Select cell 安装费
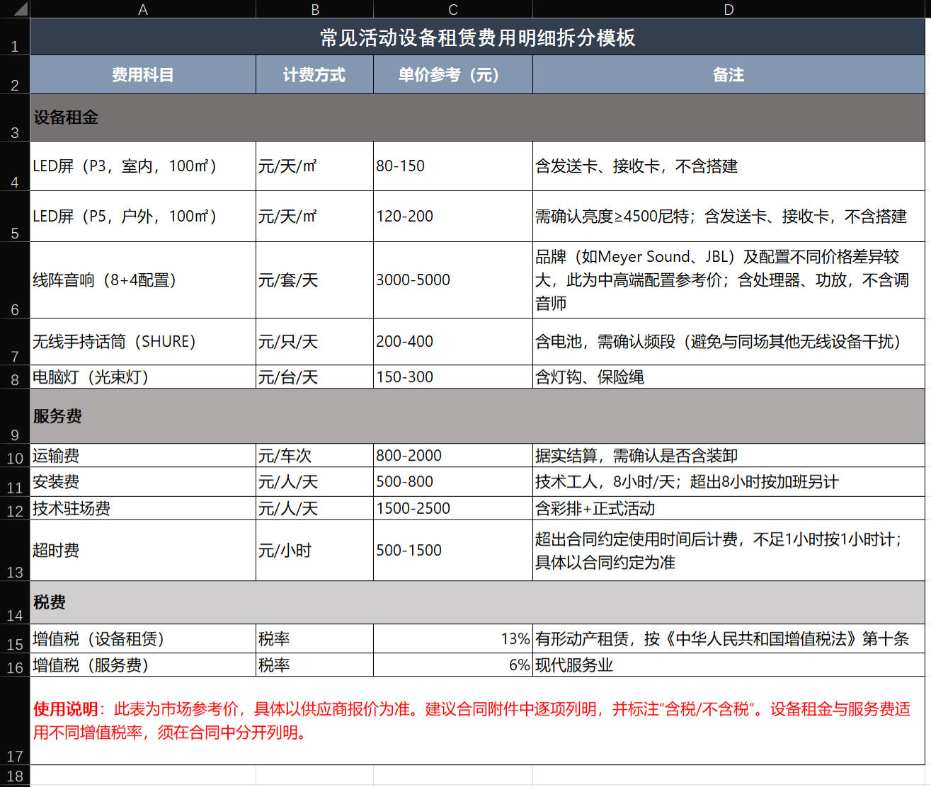 (x=143, y=482)
